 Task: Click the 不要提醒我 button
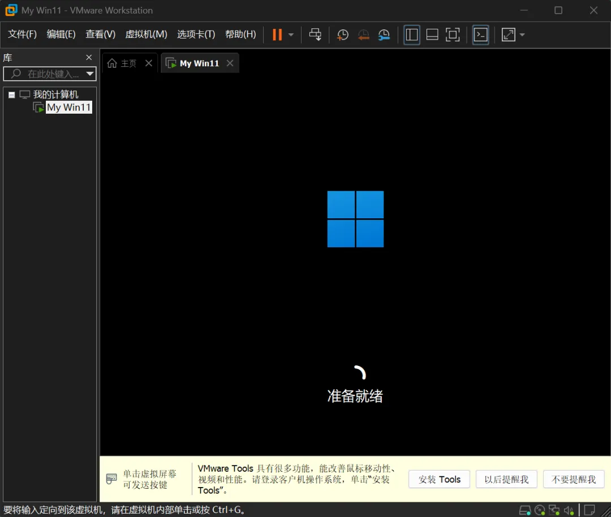coord(574,479)
